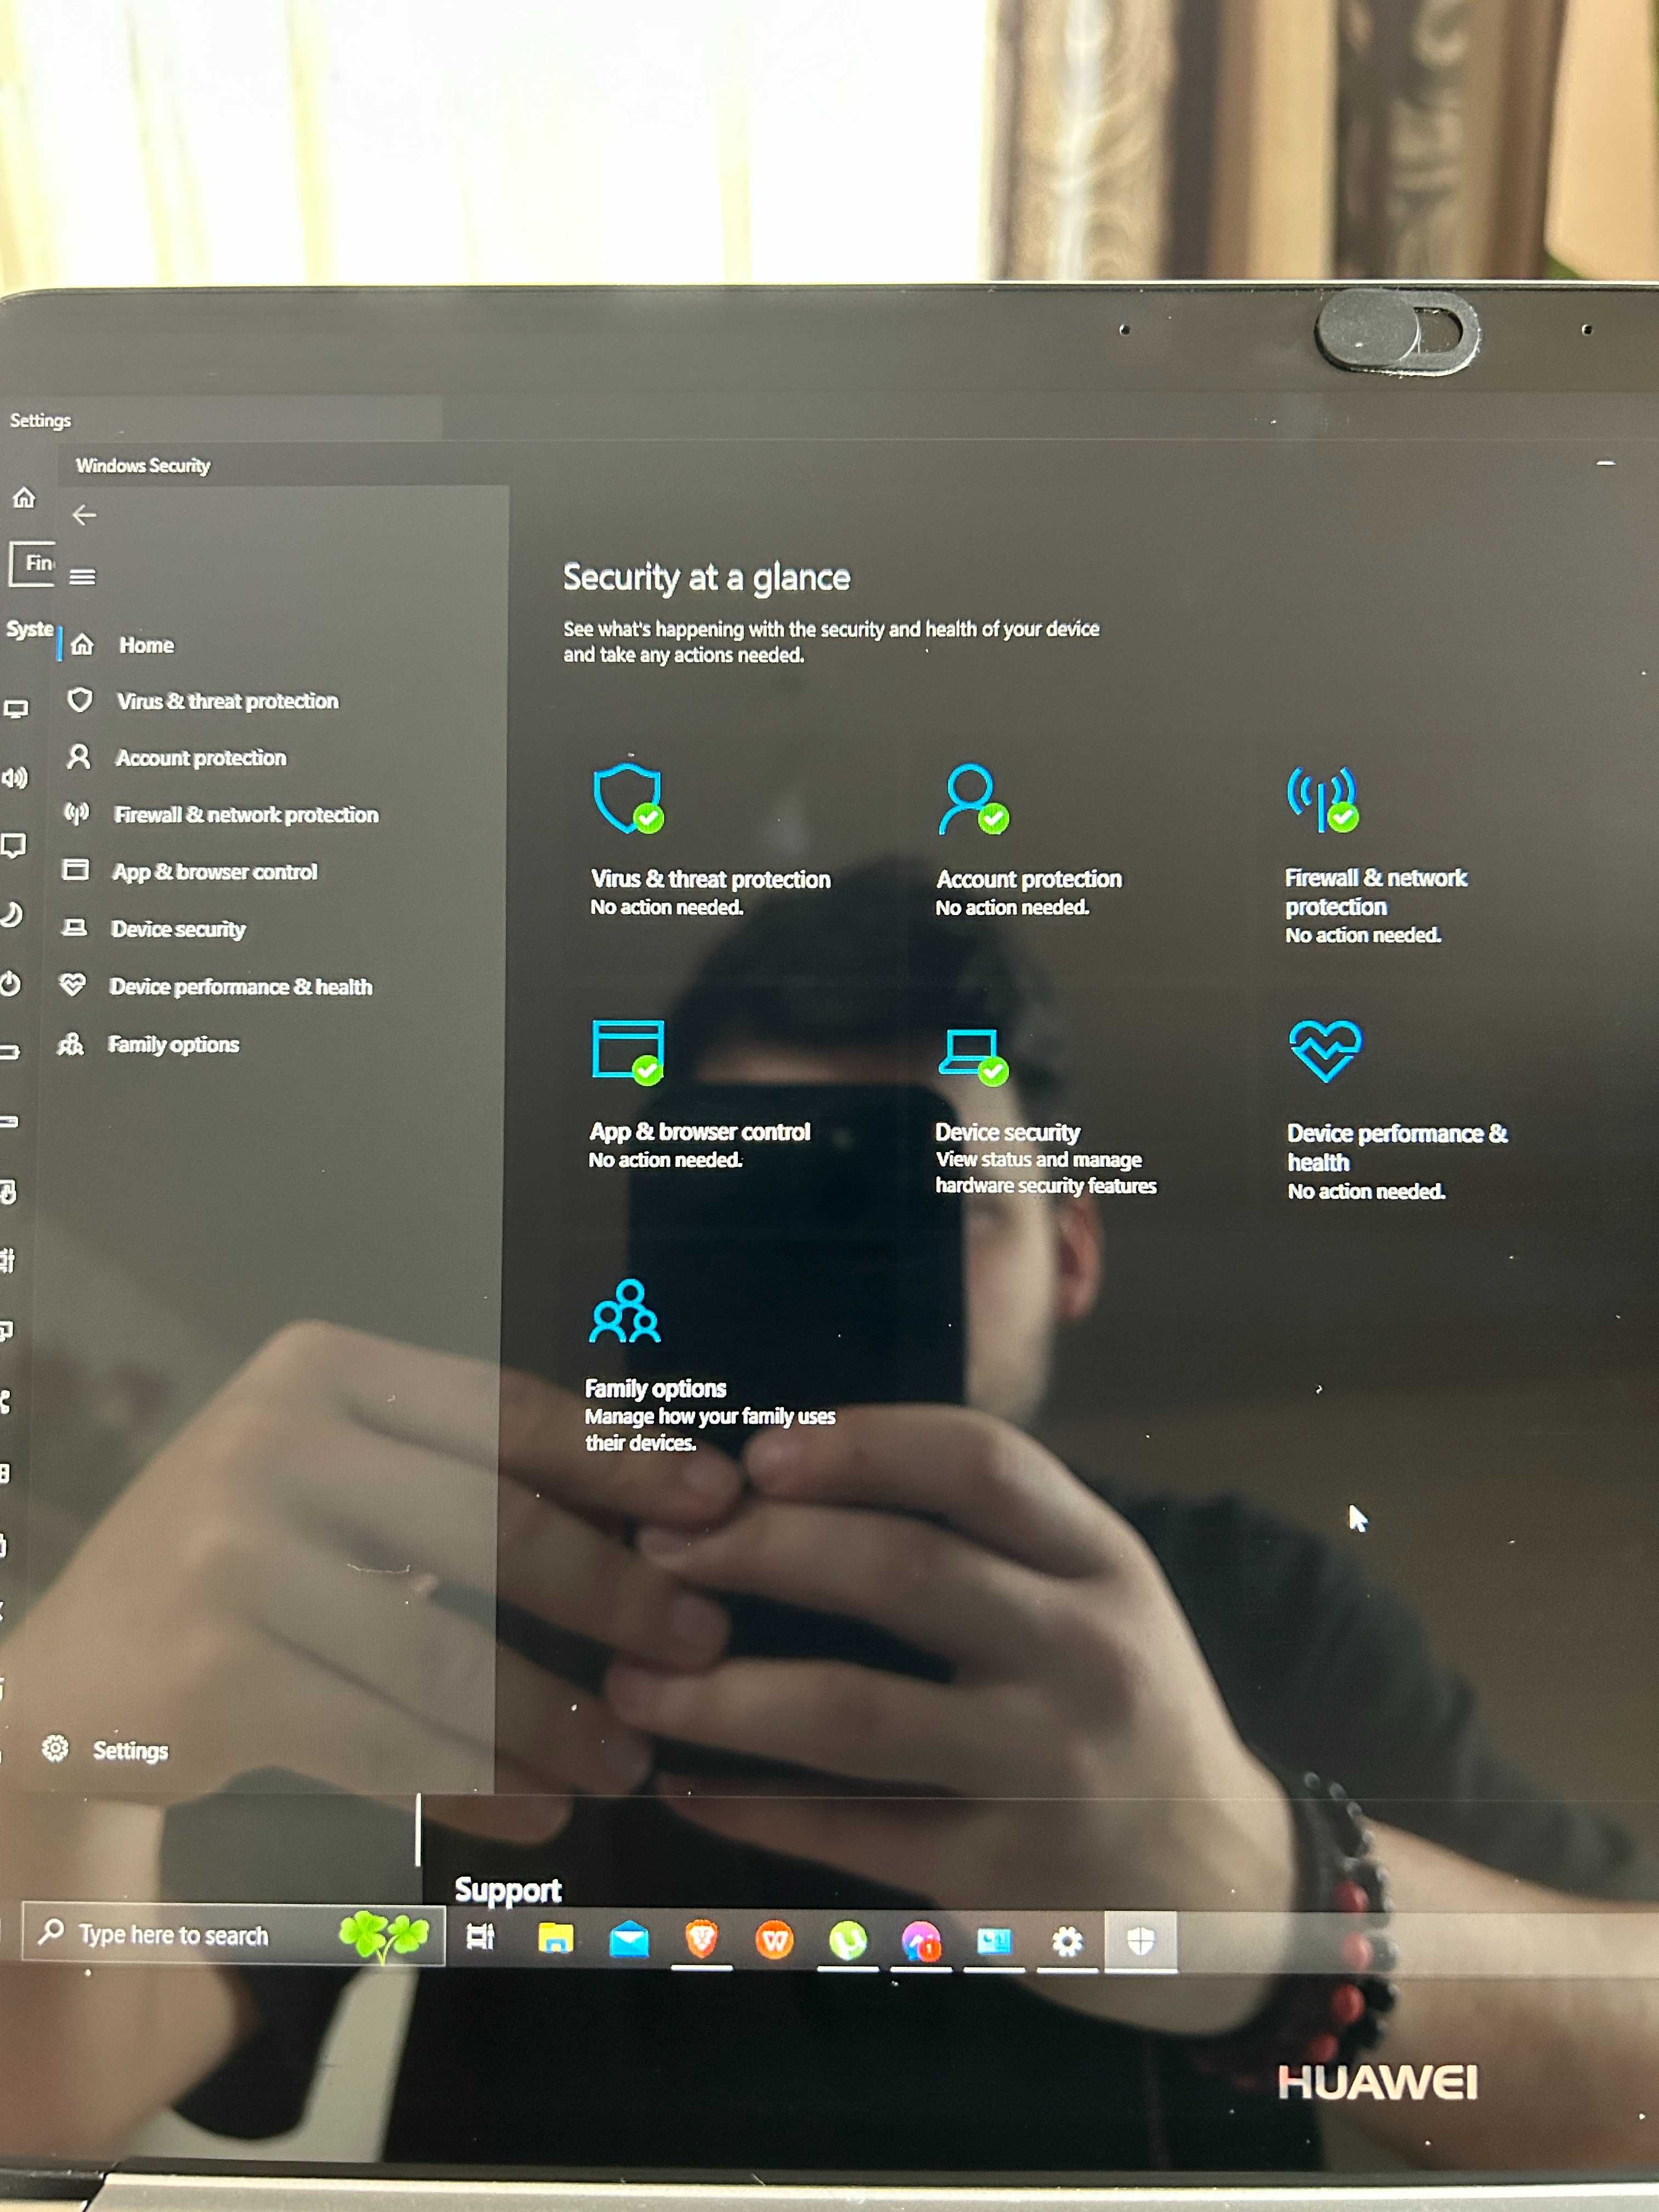1659x2212 pixels.
Task: Open the Settings gear on taskbar
Action: click(1067, 1942)
